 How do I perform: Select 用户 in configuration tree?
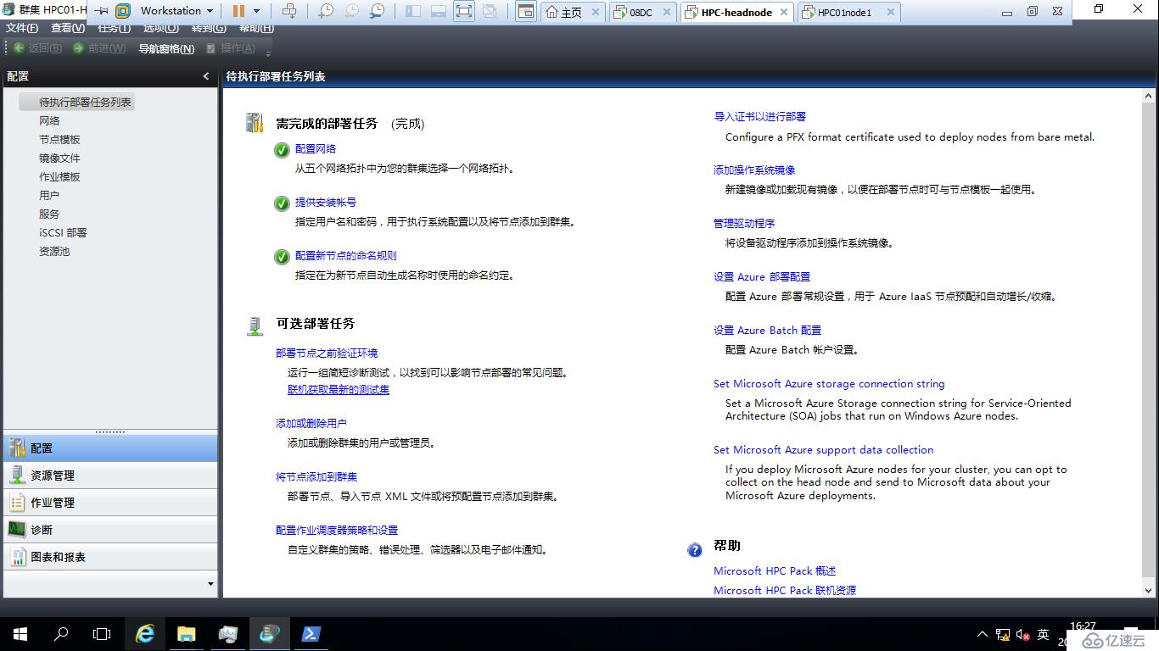pyautogui.click(x=49, y=195)
